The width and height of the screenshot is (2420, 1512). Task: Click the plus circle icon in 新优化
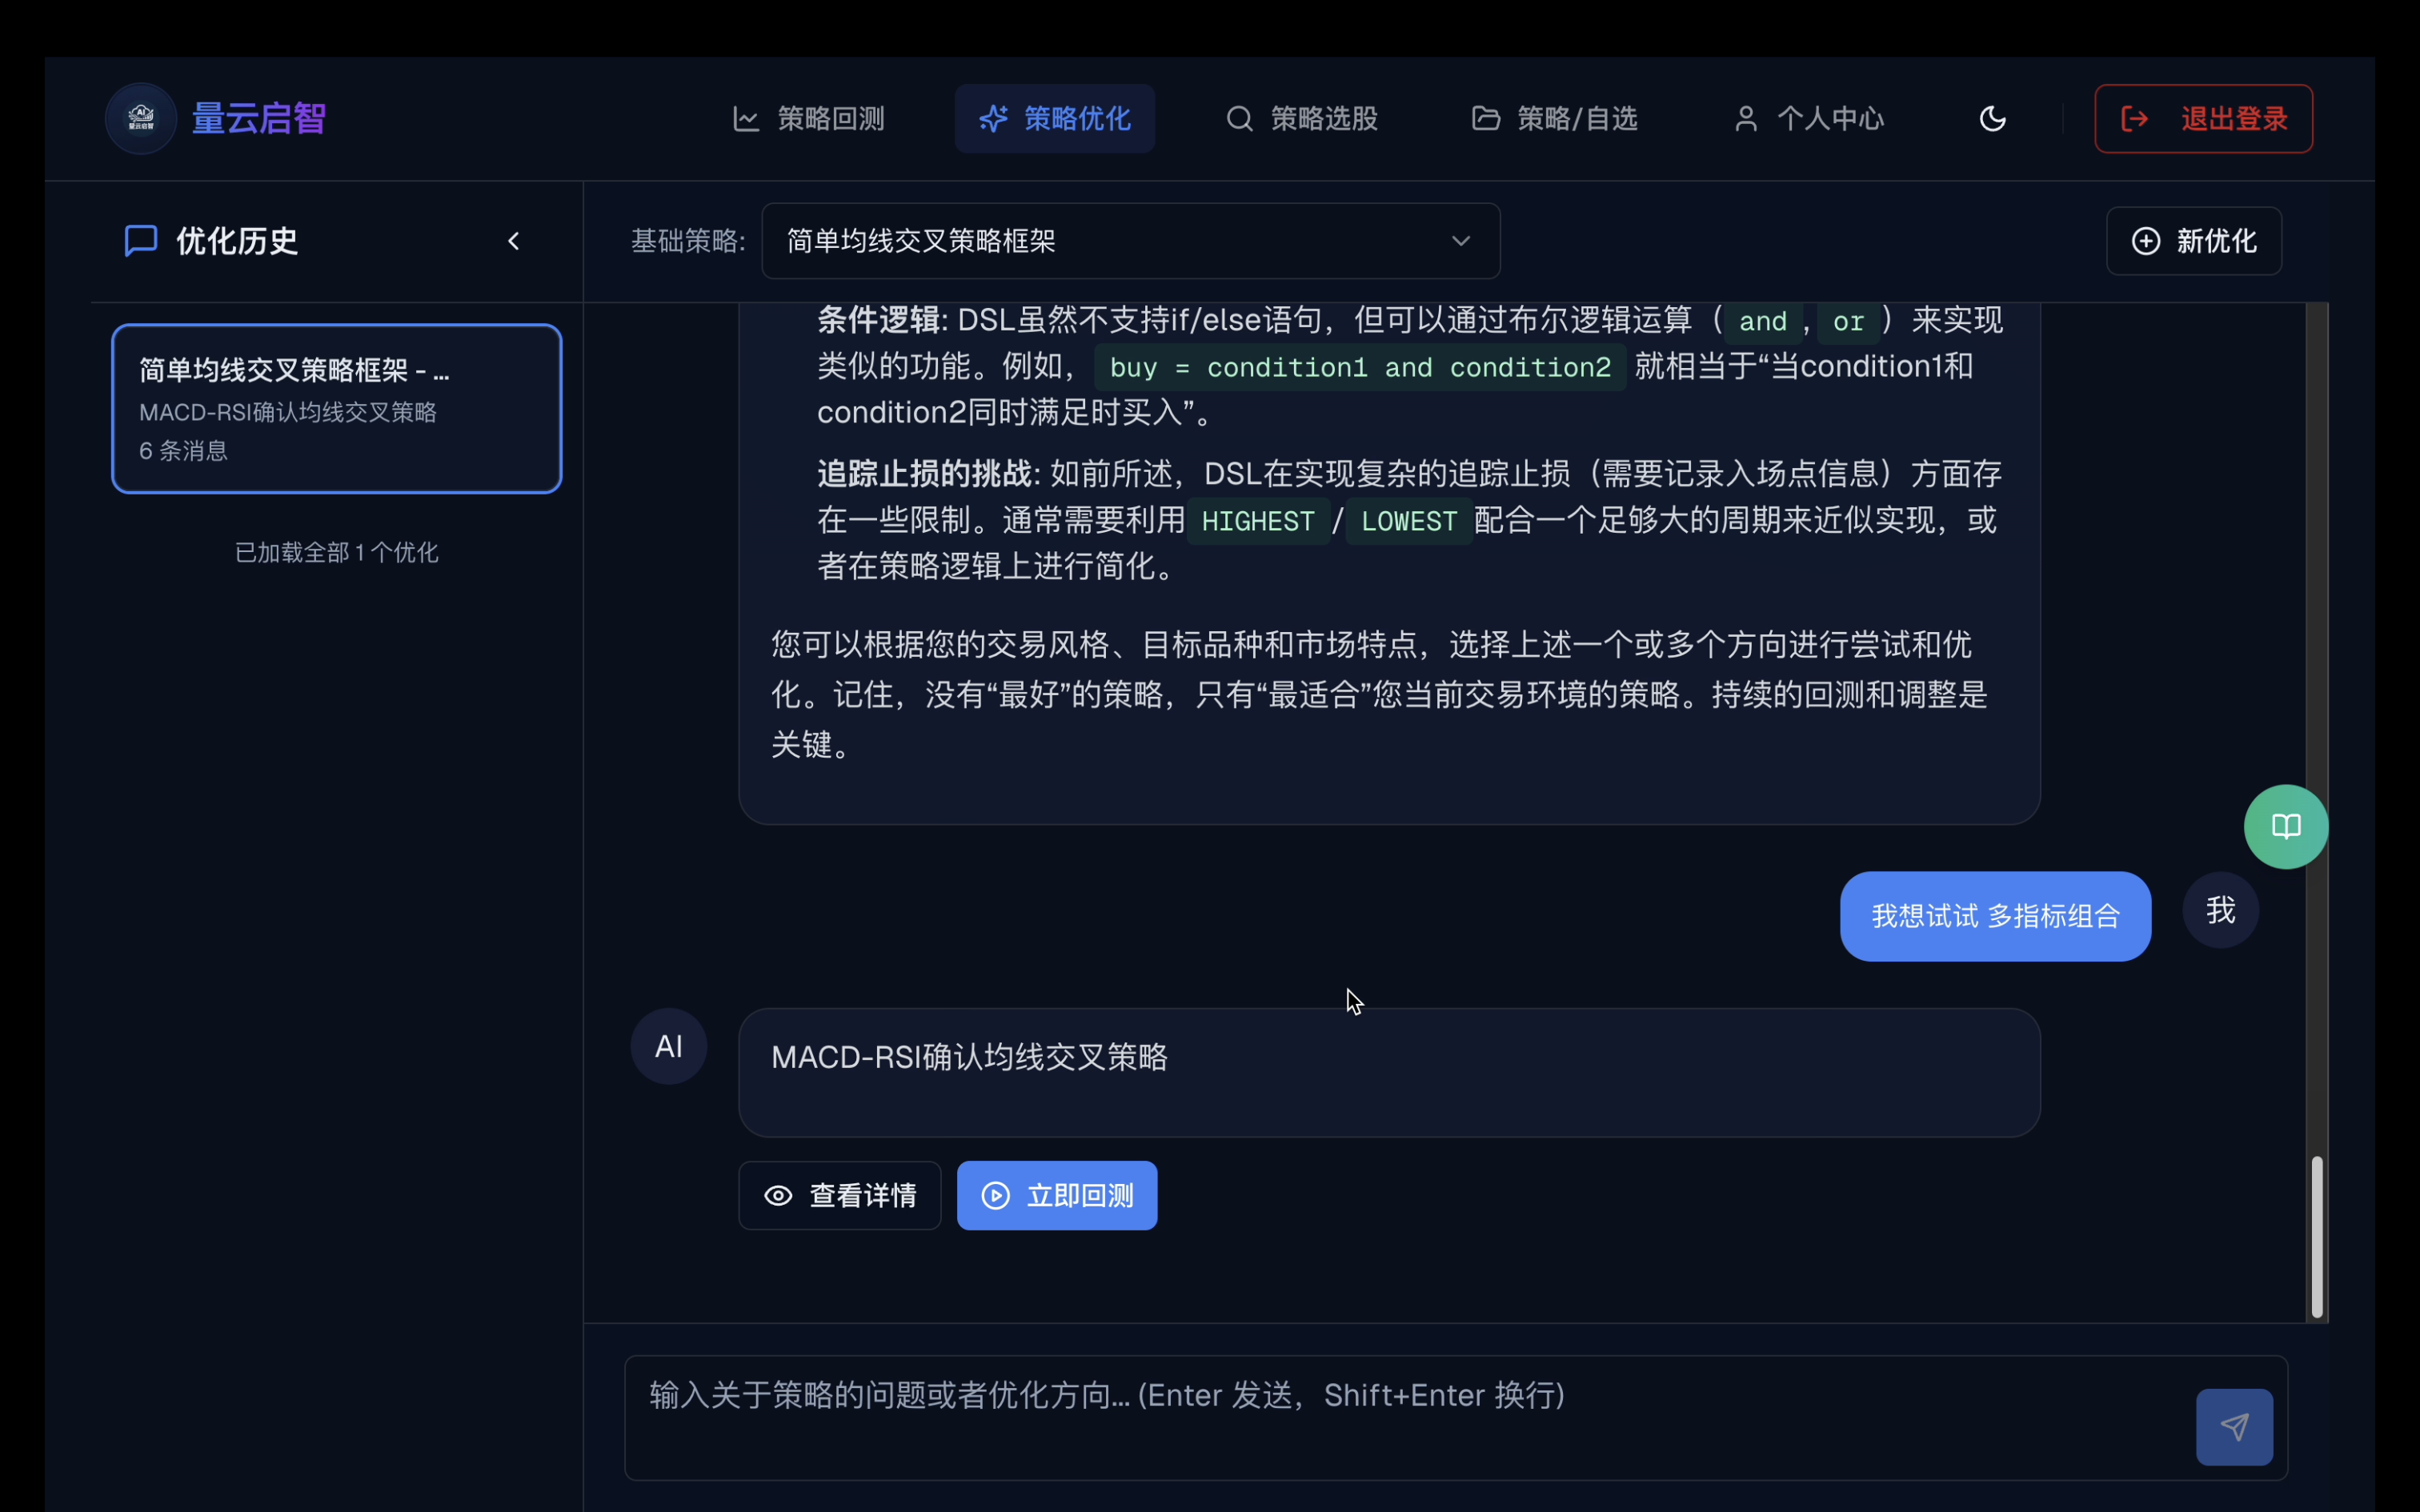[2145, 241]
